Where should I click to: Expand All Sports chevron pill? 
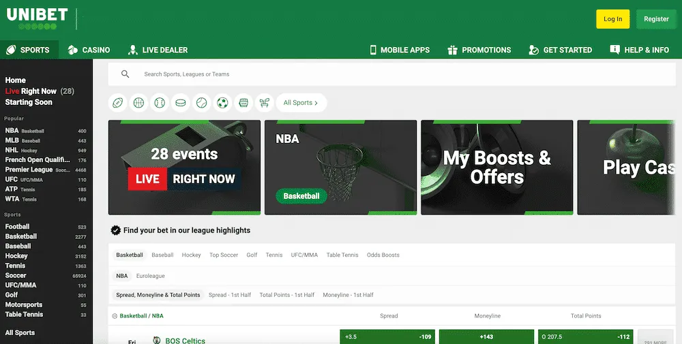301,103
